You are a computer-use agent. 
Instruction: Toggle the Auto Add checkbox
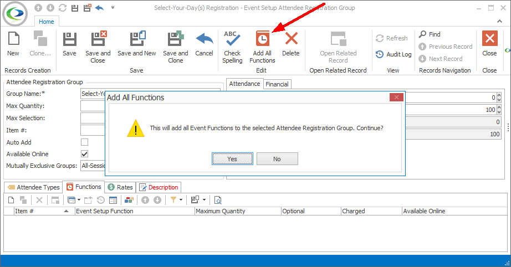tap(84, 142)
